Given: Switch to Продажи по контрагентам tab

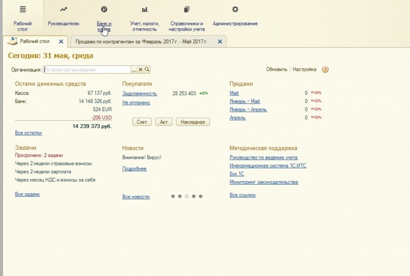Looking at the screenshot, I should tap(141, 42).
